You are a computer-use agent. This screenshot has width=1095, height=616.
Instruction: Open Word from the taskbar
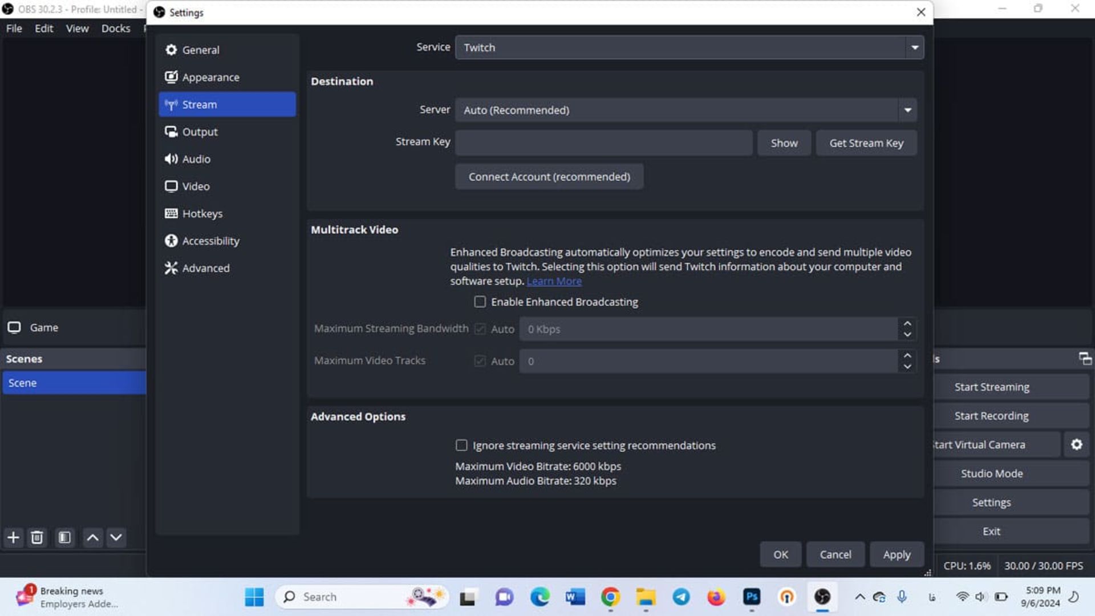[575, 597]
